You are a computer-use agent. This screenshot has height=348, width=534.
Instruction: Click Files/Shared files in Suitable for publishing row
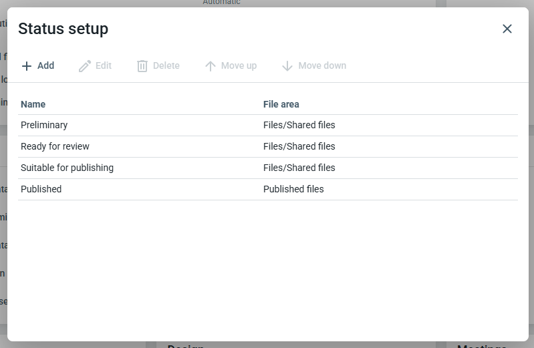pos(299,168)
